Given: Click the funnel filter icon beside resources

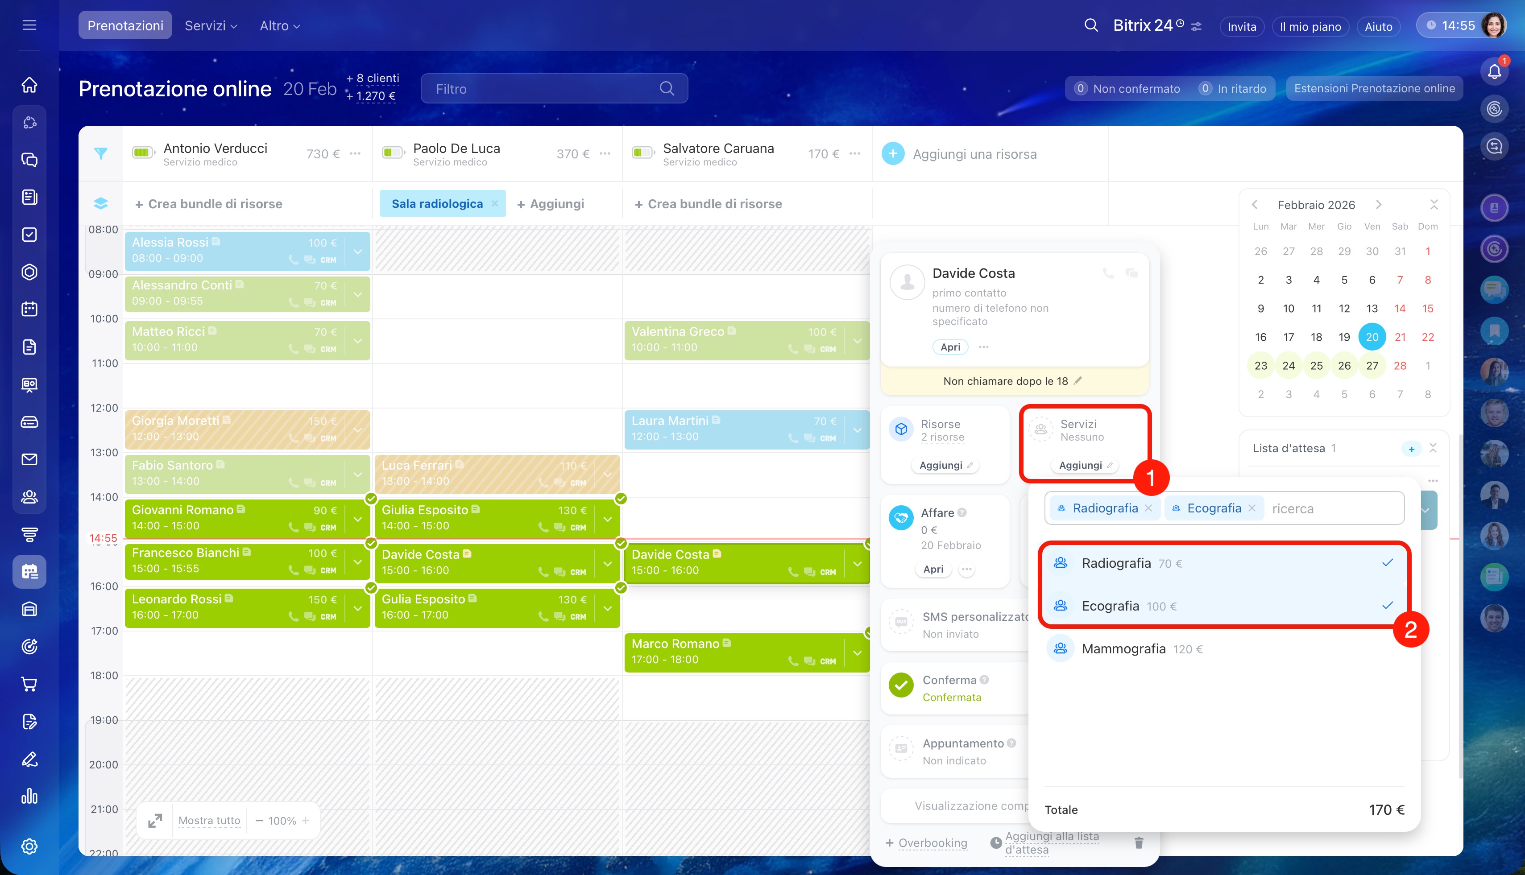Looking at the screenshot, I should (100, 154).
